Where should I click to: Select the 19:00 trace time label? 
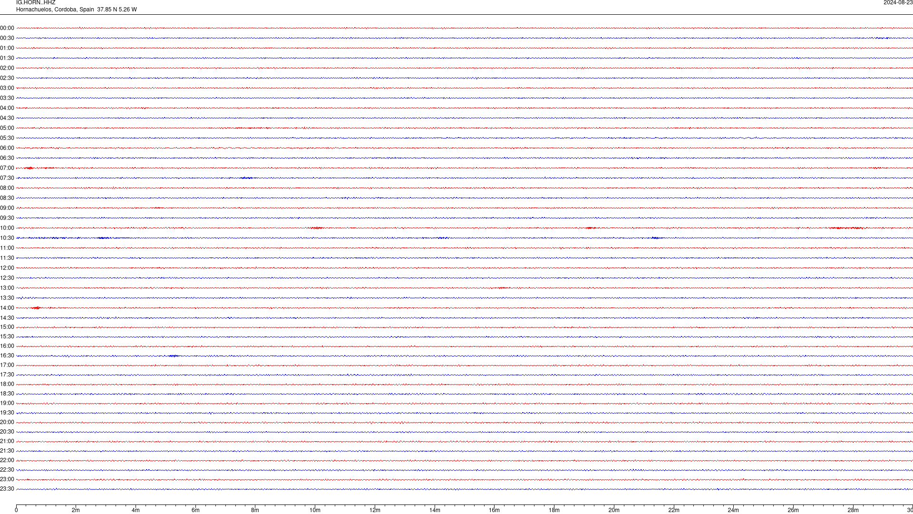click(x=7, y=403)
